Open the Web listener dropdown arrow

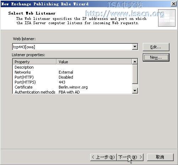[x=135, y=47]
